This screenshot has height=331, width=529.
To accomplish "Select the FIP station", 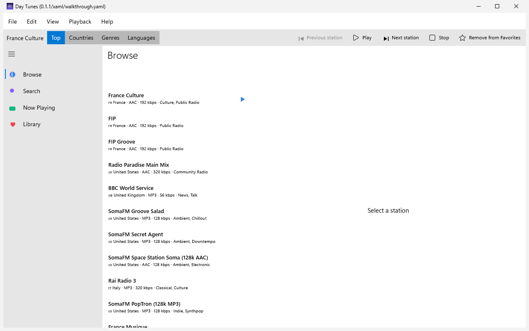I will [177, 122].
